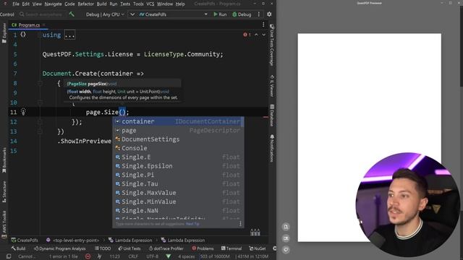Viewport: 463px width, 260px height.
Task: Open the Terminal tool window
Action: [231, 248]
